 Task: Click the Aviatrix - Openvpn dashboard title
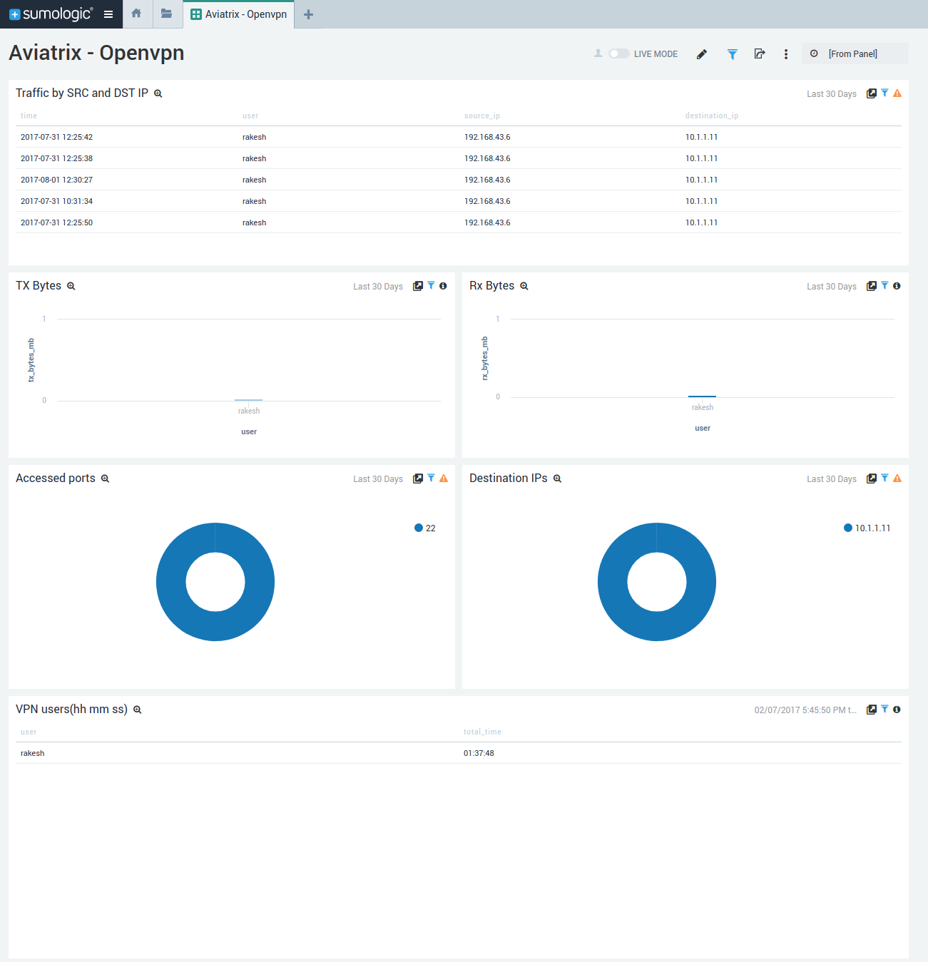point(96,53)
